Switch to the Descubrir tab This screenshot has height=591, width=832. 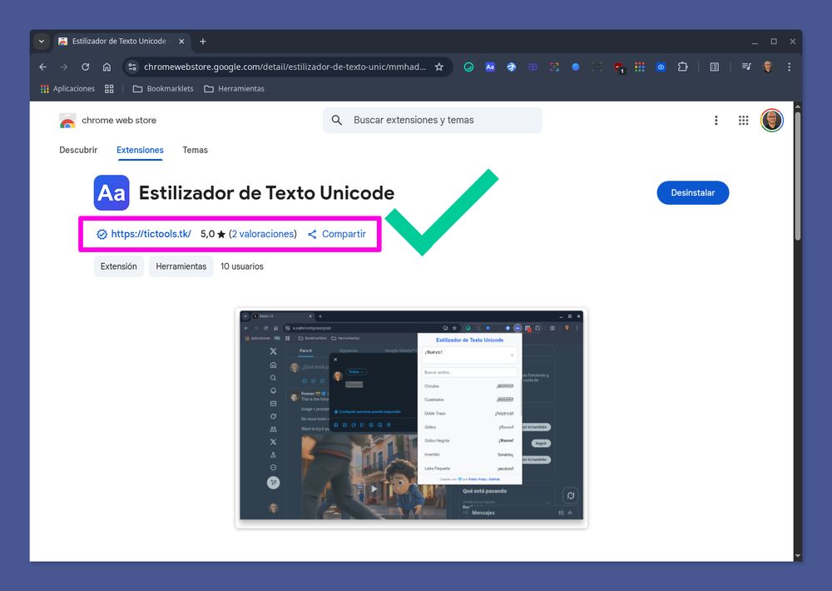tap(78, 151)
